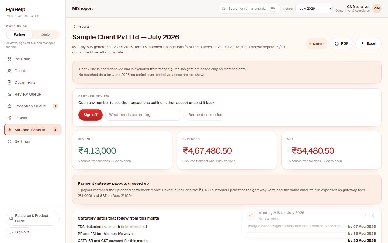Click the Settings gear icon

pos(9,141)
